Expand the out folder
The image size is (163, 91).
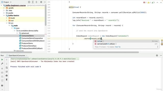pyautogui.click(x=7, y=20)
